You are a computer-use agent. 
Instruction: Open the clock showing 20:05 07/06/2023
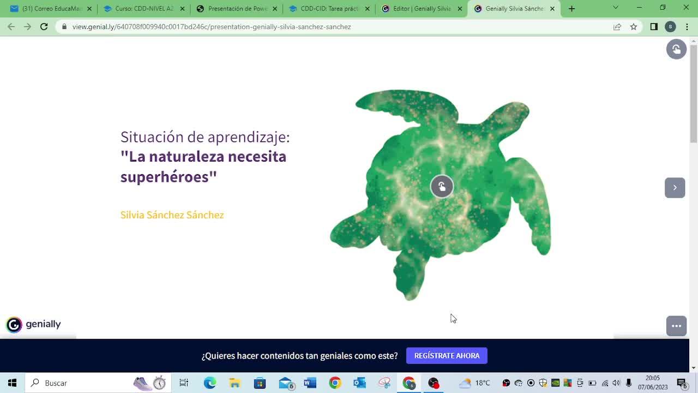(653, 383)
